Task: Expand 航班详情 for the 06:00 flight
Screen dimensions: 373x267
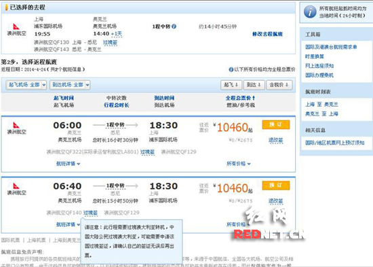Action: point(68,164)
